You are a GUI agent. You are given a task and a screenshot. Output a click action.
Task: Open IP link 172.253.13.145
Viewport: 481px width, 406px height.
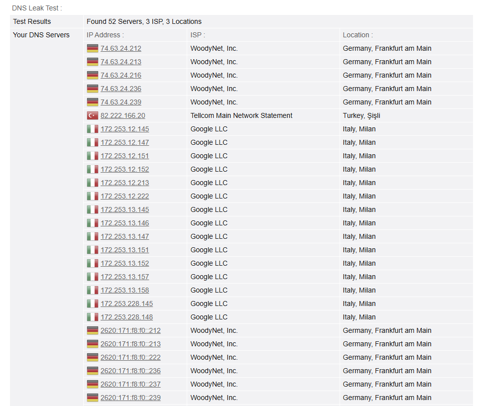coord(125,210)
